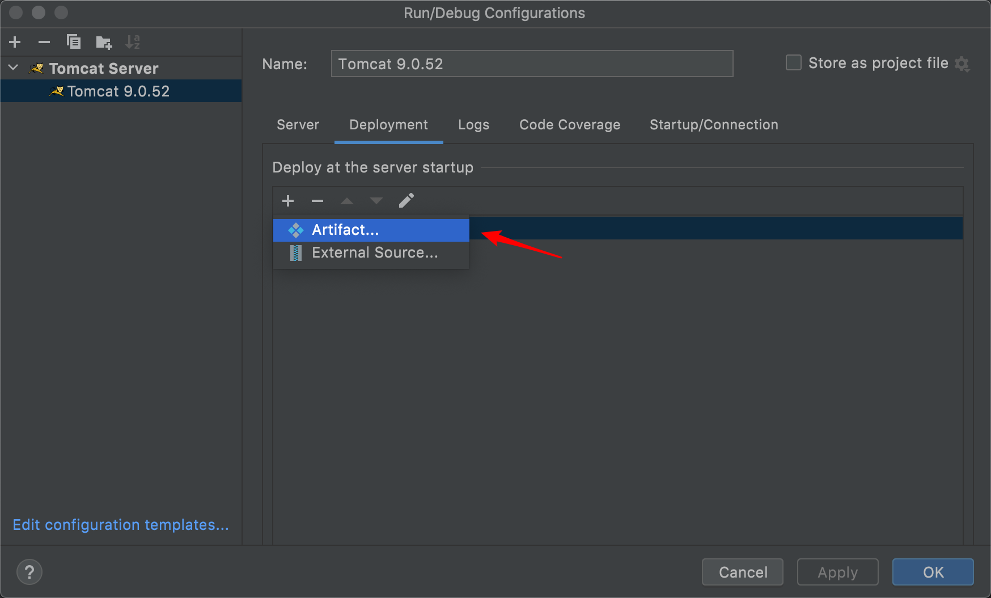991x598 pixels.
Task: Select the Tomcat 9.0.52 configuration
Action: coord(121,91)
